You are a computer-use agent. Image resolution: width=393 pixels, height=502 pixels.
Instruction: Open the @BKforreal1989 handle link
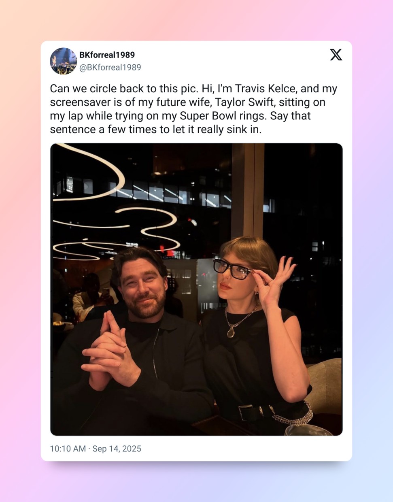pos(110,68)
